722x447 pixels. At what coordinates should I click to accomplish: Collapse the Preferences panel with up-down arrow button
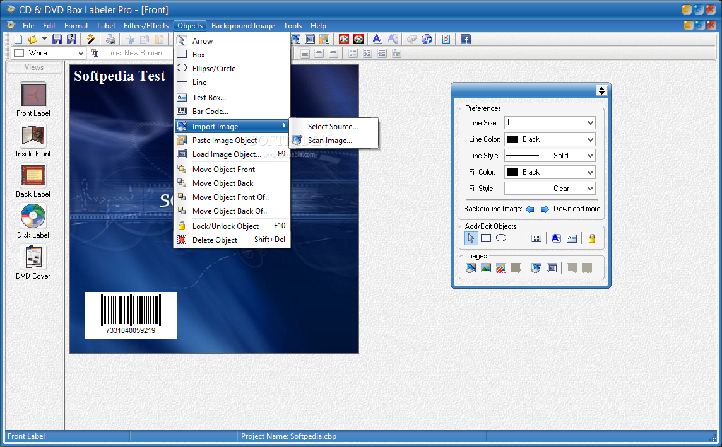(x=601, y=91)
